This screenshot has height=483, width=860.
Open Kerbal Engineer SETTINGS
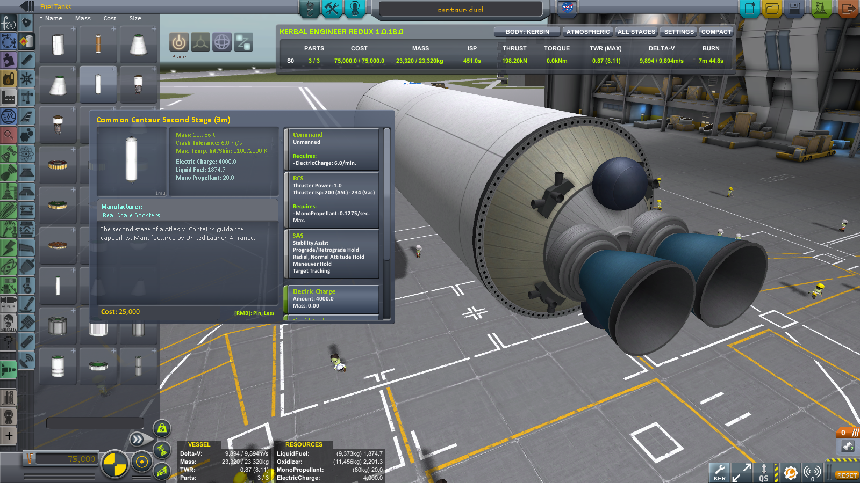679,32
